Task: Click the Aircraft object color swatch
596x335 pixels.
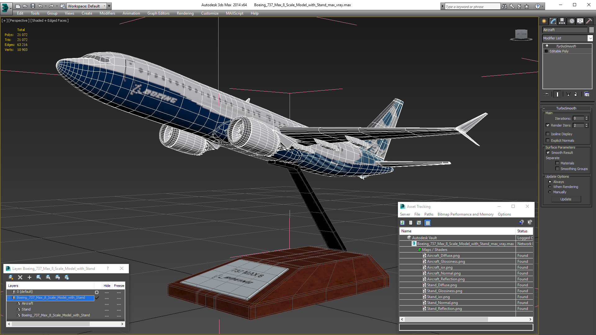Action: pyautogui.click(x=591, y=30)
